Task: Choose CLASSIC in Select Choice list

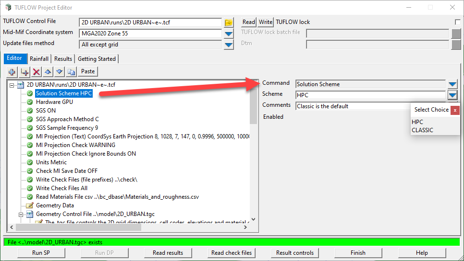Action: [422, 130]
